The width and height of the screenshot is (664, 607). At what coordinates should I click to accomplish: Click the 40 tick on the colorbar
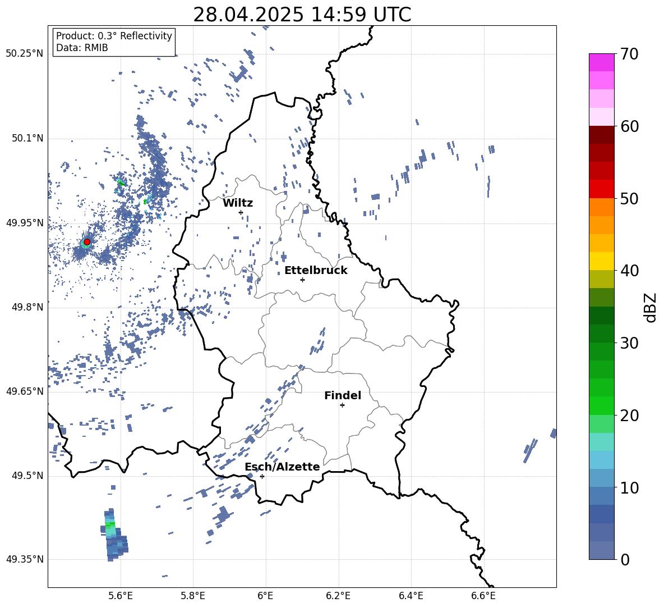(x=629, y=271)
